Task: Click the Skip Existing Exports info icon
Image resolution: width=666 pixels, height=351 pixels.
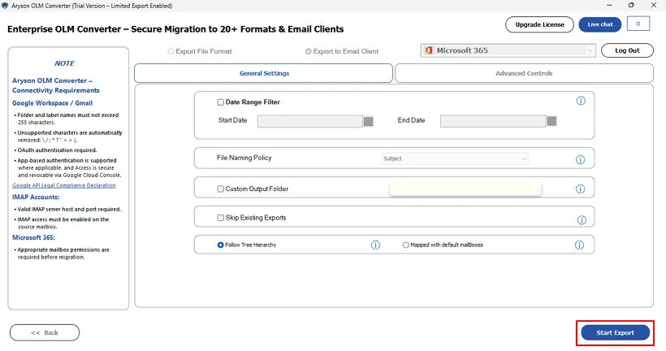Action: click(x=581, y=219)
